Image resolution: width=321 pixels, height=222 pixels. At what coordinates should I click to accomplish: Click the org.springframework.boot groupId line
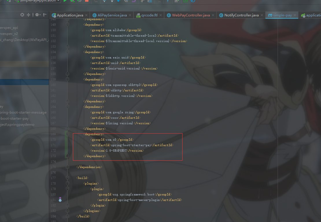click(134, 194)
